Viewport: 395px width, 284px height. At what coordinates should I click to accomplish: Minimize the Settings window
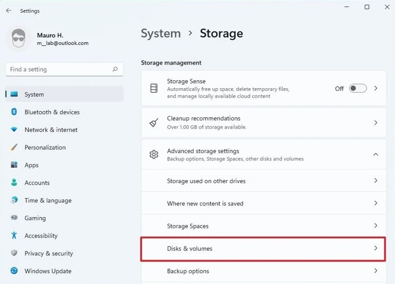click(347, 7)
